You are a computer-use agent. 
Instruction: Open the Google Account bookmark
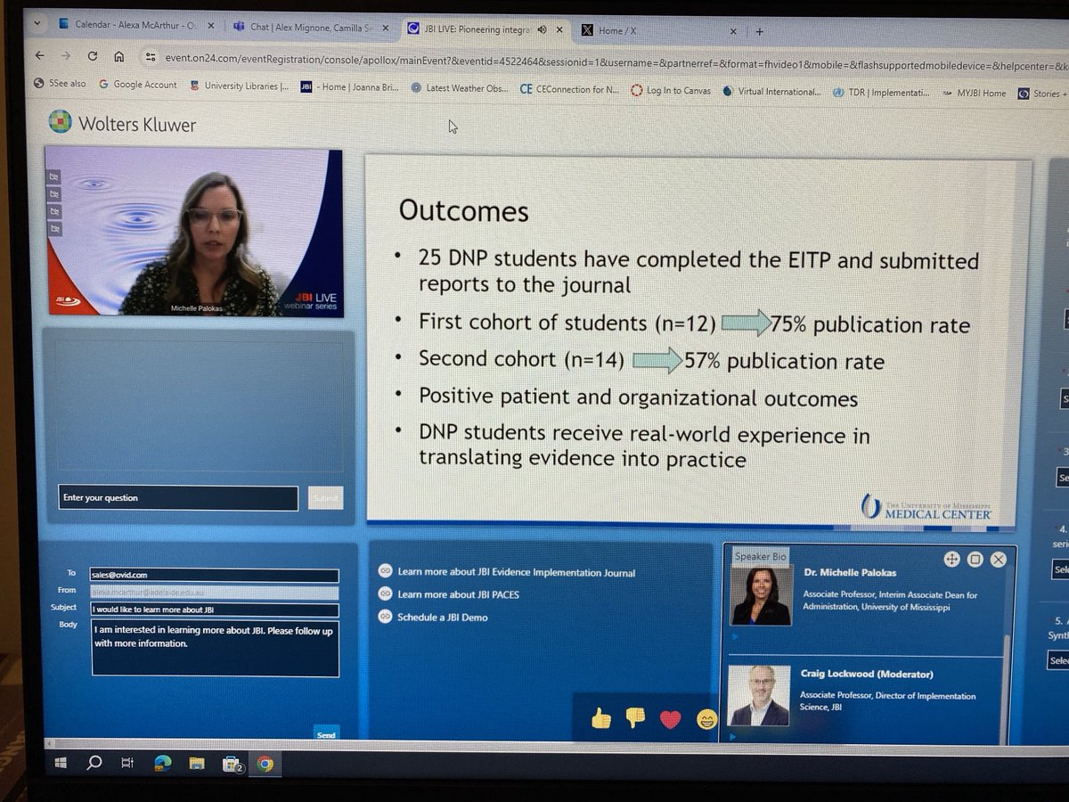pyautogui.click(x=138, y=85)
